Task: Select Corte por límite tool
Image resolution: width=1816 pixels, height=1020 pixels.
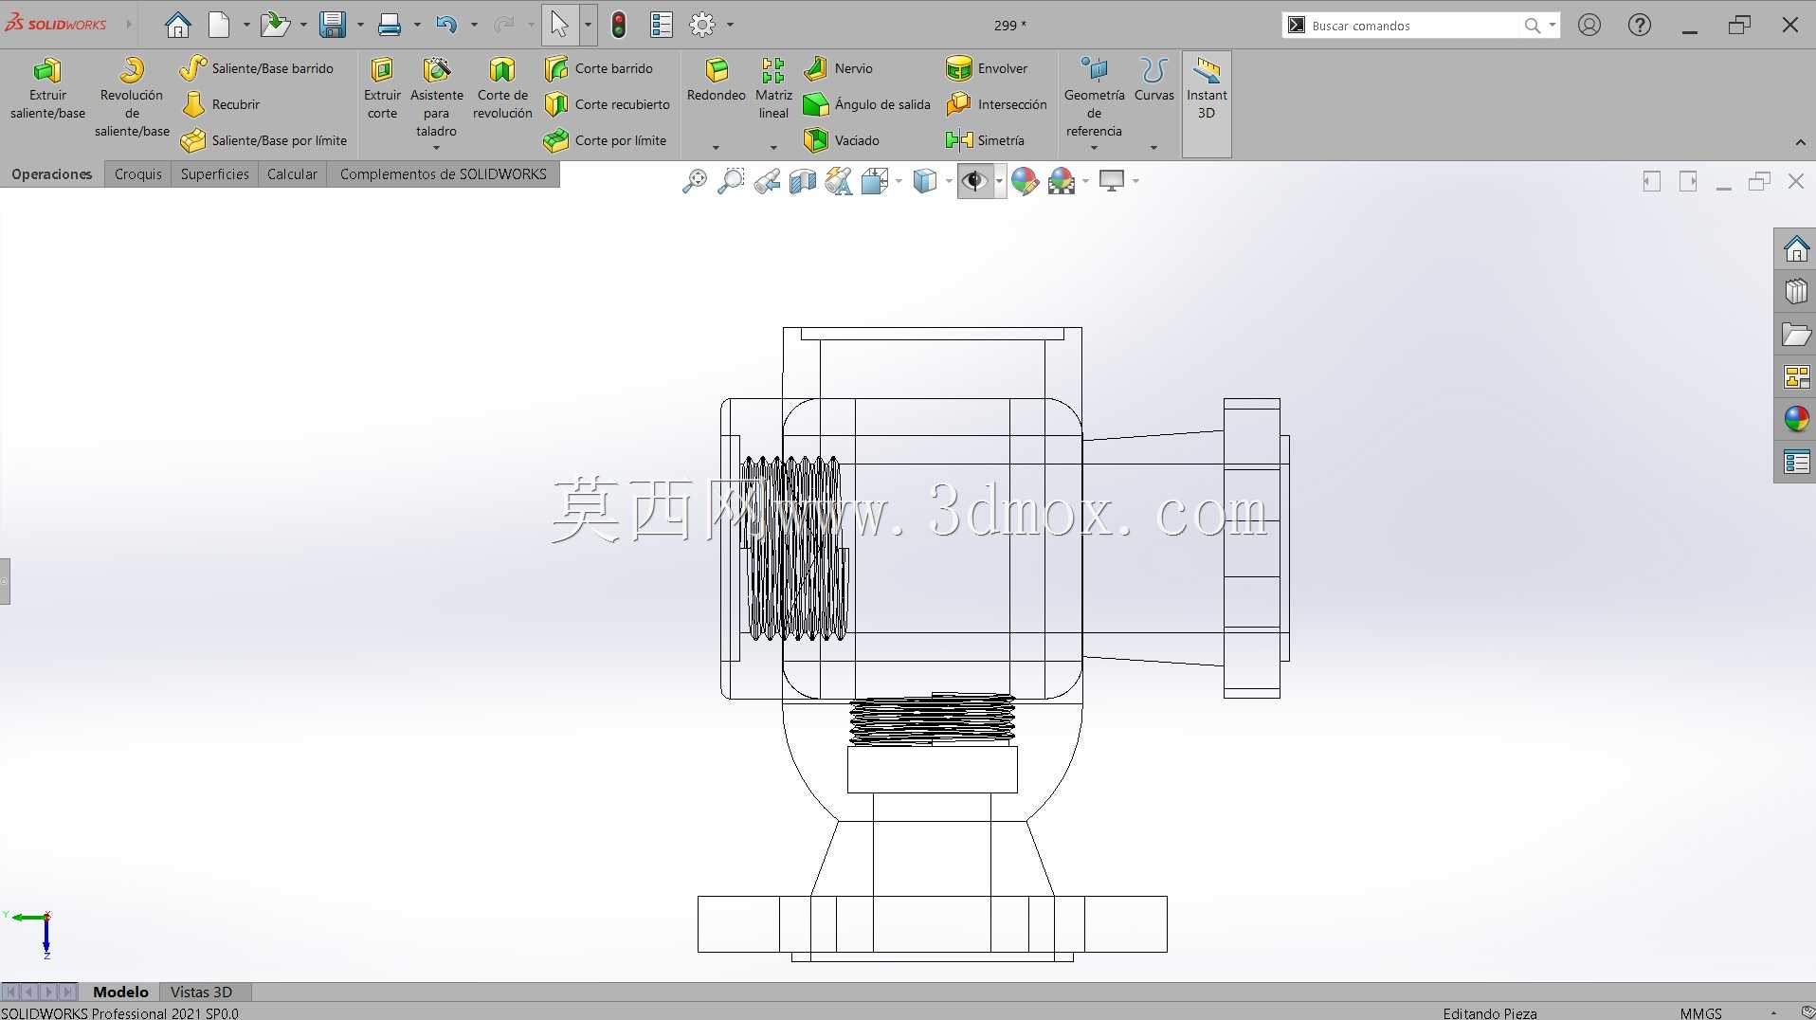Action: (606, 140)
